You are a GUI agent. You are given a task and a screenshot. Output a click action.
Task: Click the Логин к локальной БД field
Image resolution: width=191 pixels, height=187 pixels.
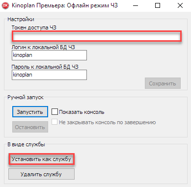(49, 55)
